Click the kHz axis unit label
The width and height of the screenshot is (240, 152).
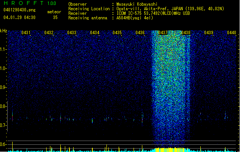click(3, 31)
